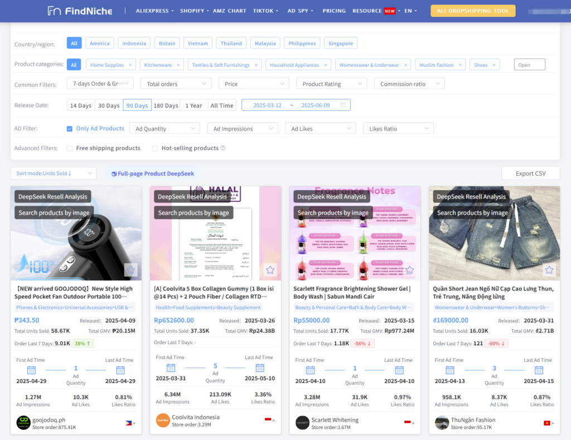Bookmark the jean shorts product with star
This screenshot has width=571, height=440.
point(549,270)
